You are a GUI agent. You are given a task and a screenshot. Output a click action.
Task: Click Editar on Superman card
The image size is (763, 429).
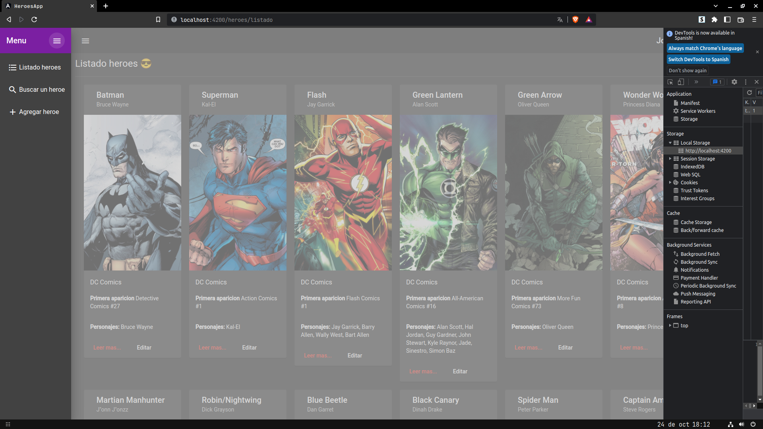coord(249,348)
